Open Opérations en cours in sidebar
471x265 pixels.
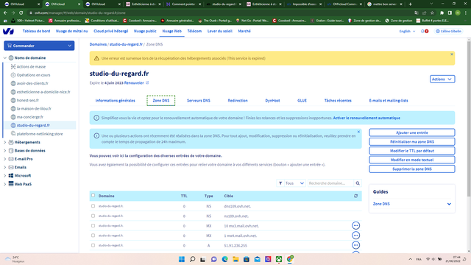pyautogui.click(x=33, y=75)
